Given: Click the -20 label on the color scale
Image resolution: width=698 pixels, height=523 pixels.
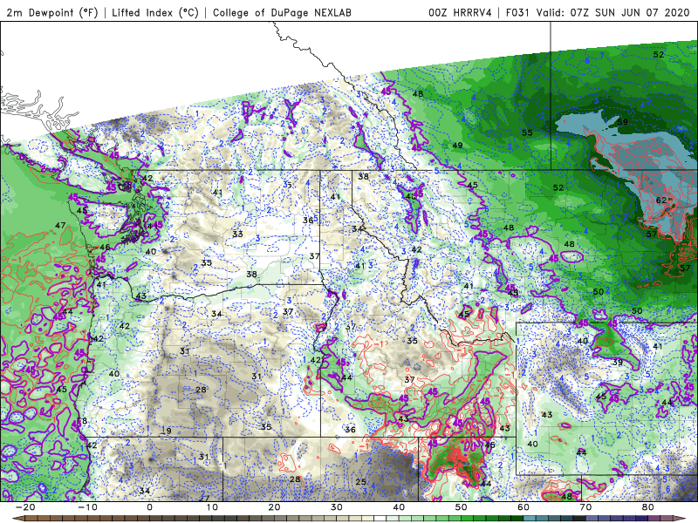Looking at the screenshot, I should (24, 507).
